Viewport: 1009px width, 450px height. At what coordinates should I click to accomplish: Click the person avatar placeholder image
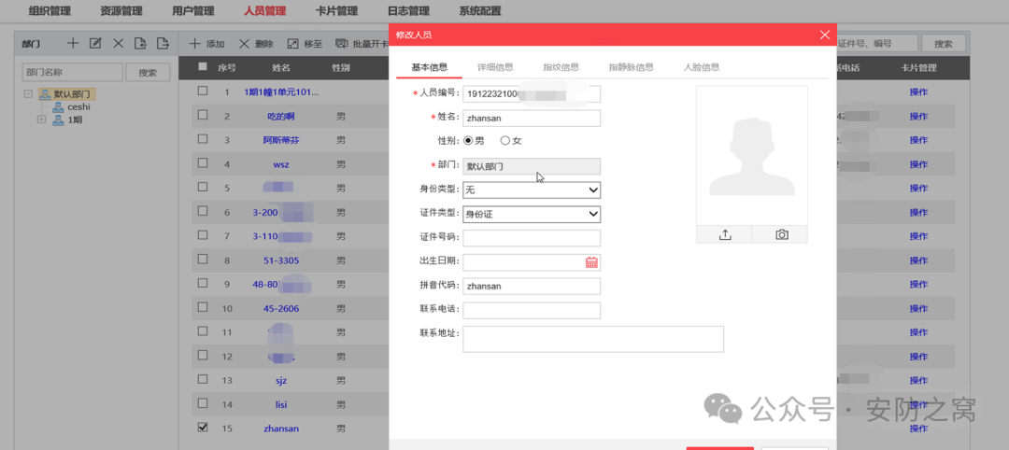[751, 156]
